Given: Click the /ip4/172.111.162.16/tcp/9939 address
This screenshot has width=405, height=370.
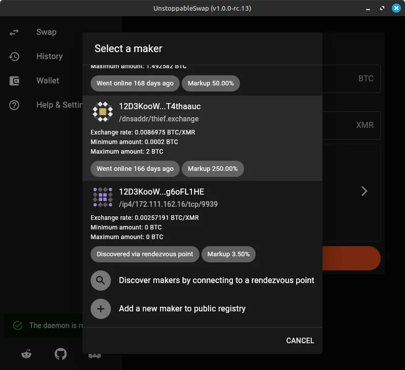Looking at the screenshot, I should (168, 204).
